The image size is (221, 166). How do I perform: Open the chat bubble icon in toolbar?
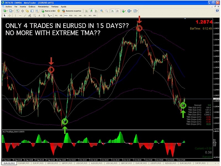click(217, 11)
